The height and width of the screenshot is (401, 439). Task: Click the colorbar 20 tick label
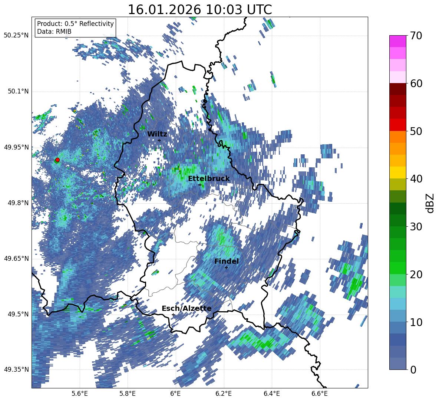coord(416,274)
